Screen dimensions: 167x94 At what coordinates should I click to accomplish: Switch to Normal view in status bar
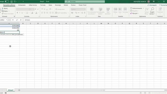(x=141, y=93)
